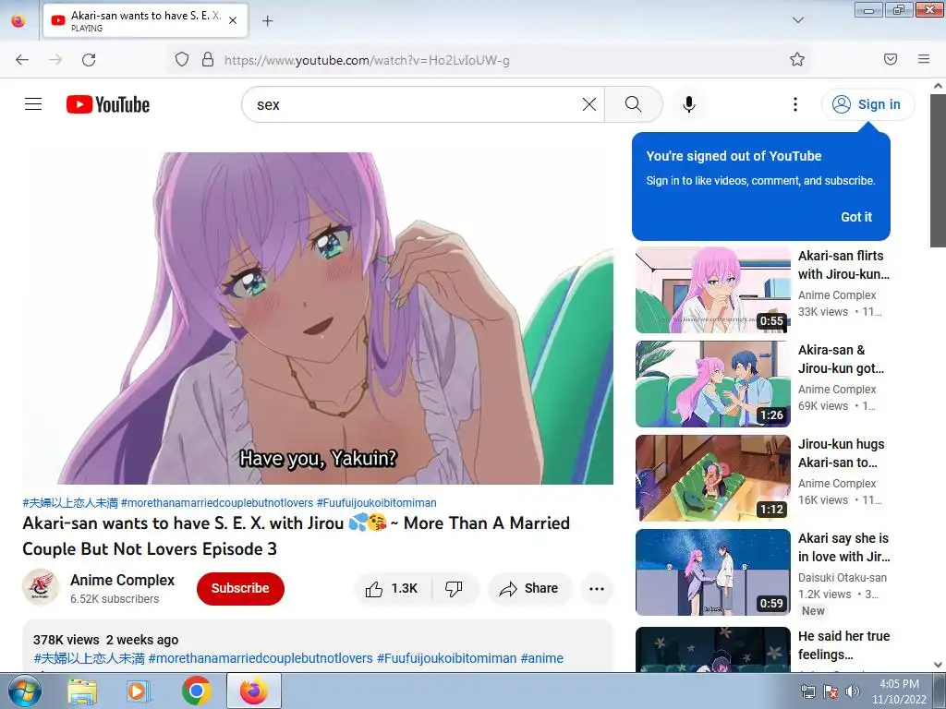This screenshot has width=946, height=709.
Task: Go to YouTube home via logo
Action: click(x=108, y=104)
